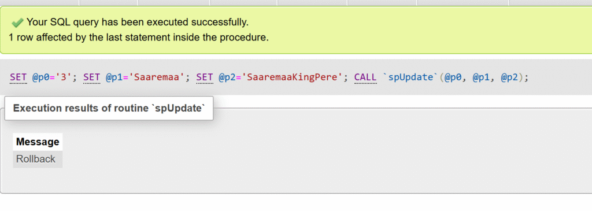The image size is (592, 211).
Task: Click the 'Execution results of routine' legend box
Action: [109, 108]
